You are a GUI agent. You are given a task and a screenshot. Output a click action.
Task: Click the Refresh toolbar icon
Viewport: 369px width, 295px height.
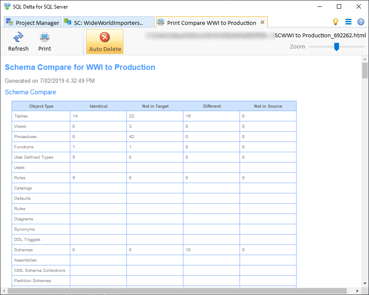coord(18,42)
